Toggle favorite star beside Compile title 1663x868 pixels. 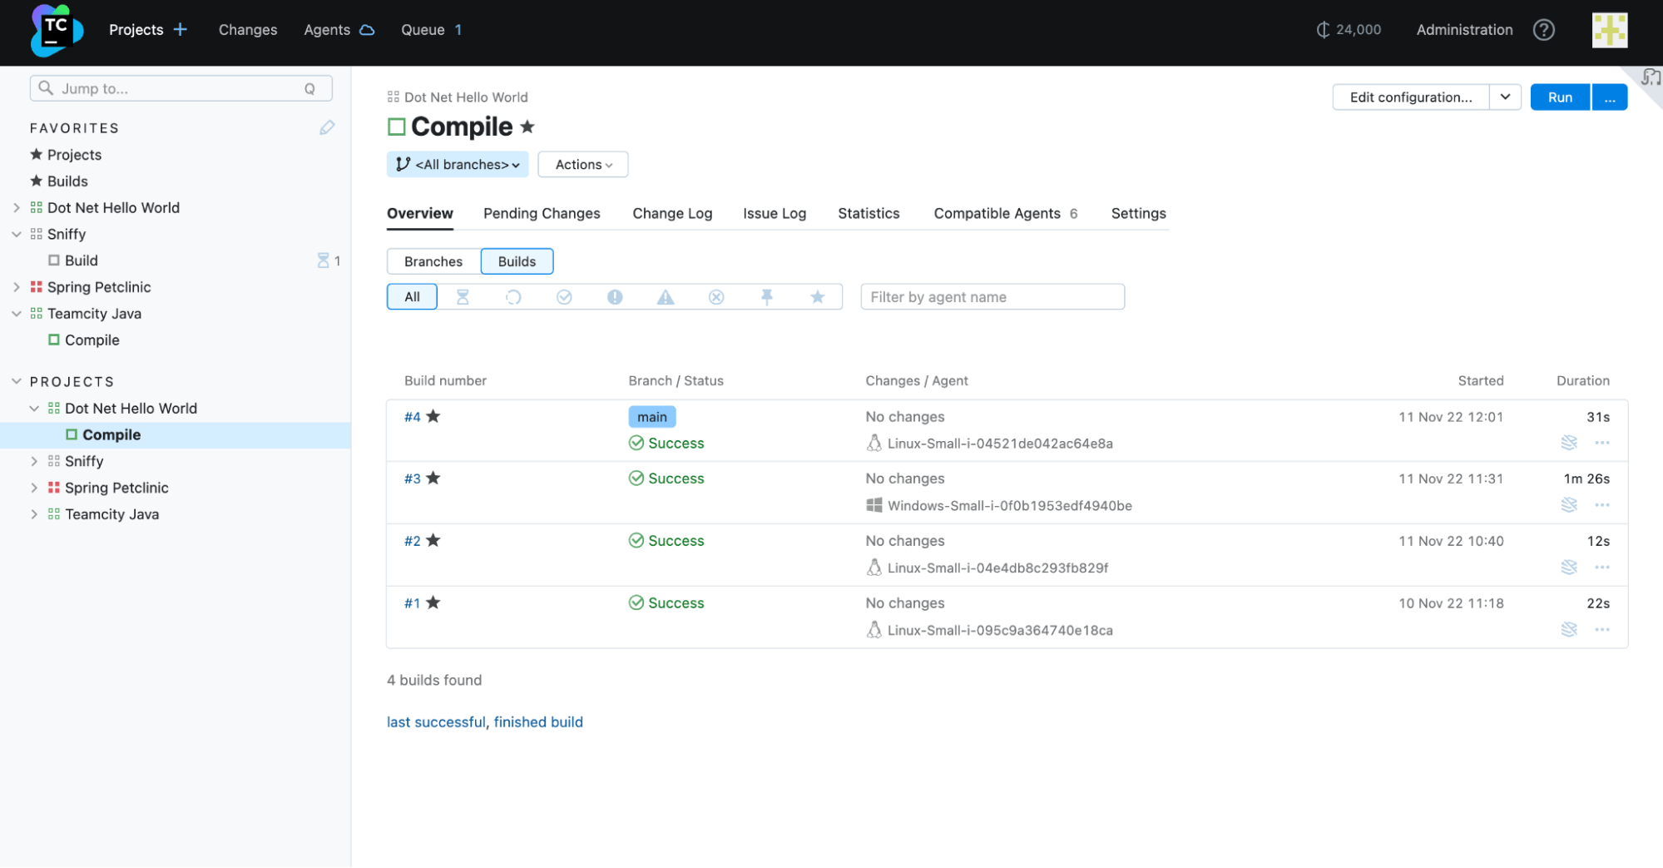pos(527,127)
